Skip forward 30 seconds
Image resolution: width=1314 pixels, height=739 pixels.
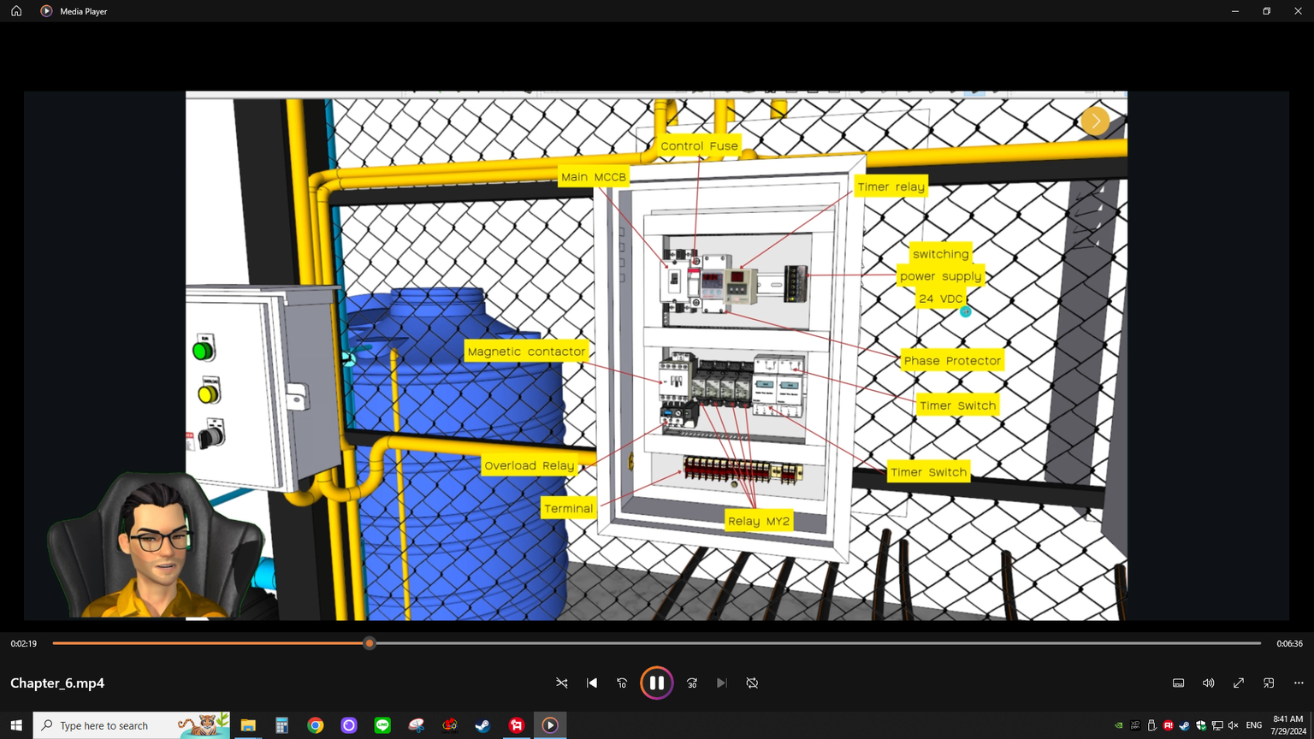(692, 683)
